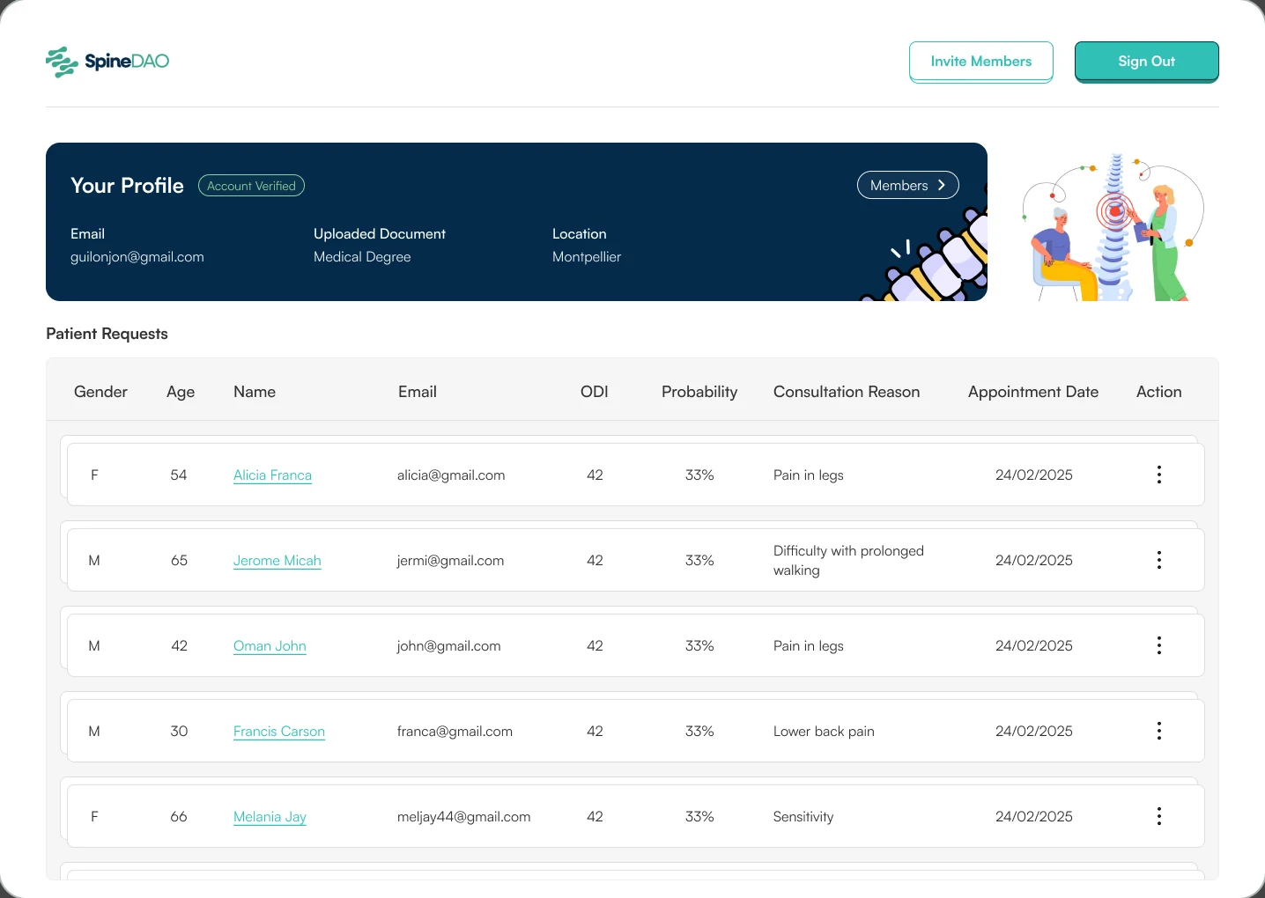The height and width of the screenshot is (898, 1265).
Task: Click the Medical Degree document text
Action: tap(362, 257)
